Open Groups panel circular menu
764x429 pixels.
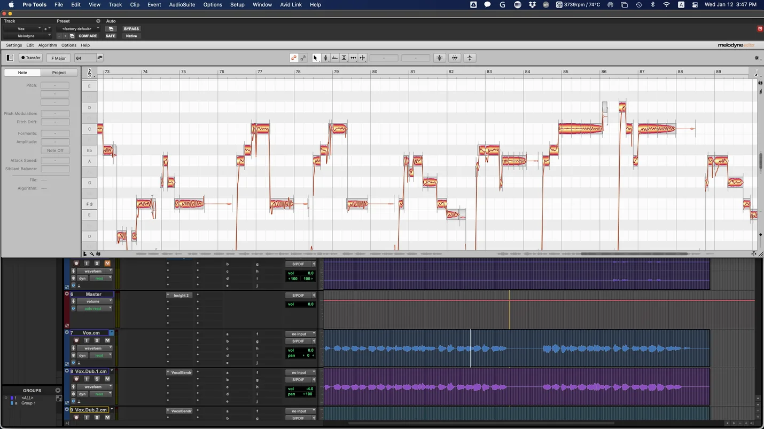(58, 391)
